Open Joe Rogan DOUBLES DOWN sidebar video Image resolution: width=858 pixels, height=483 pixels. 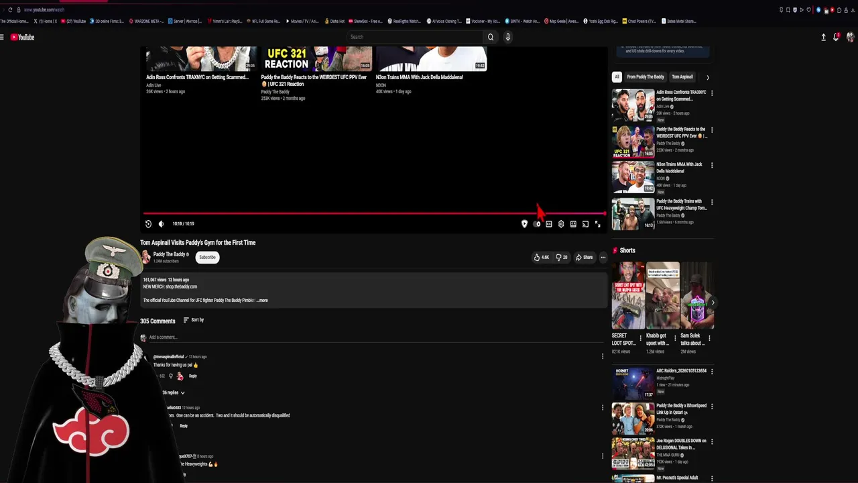[633, 453]
